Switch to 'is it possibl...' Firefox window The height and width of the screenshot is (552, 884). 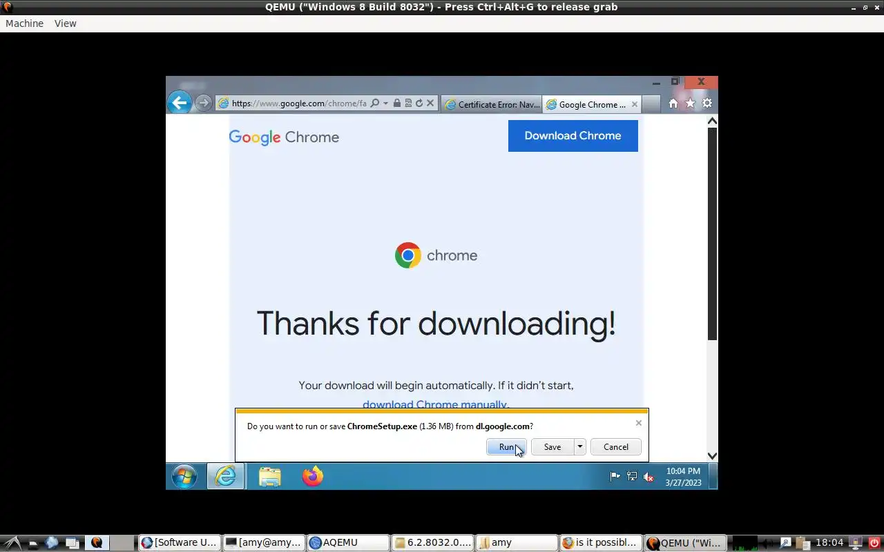601,543
